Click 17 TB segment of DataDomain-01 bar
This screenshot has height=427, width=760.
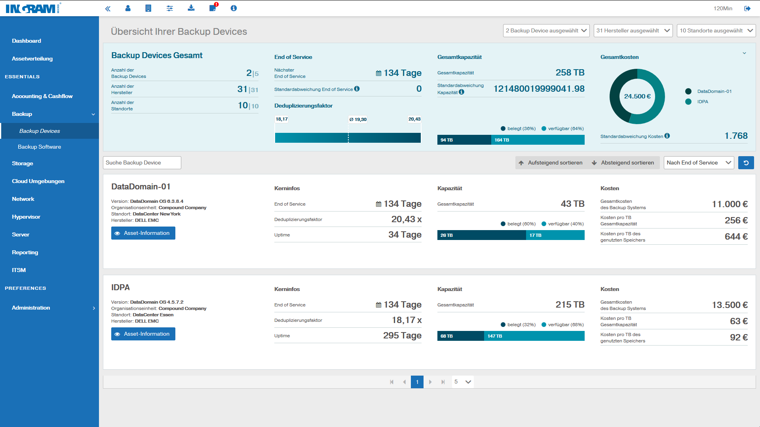tap(555, 235)
